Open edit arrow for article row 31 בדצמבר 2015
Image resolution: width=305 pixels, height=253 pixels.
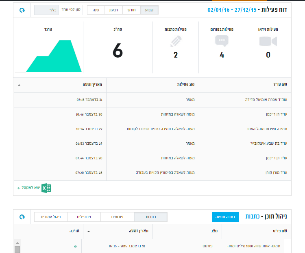tap(76, 247)
